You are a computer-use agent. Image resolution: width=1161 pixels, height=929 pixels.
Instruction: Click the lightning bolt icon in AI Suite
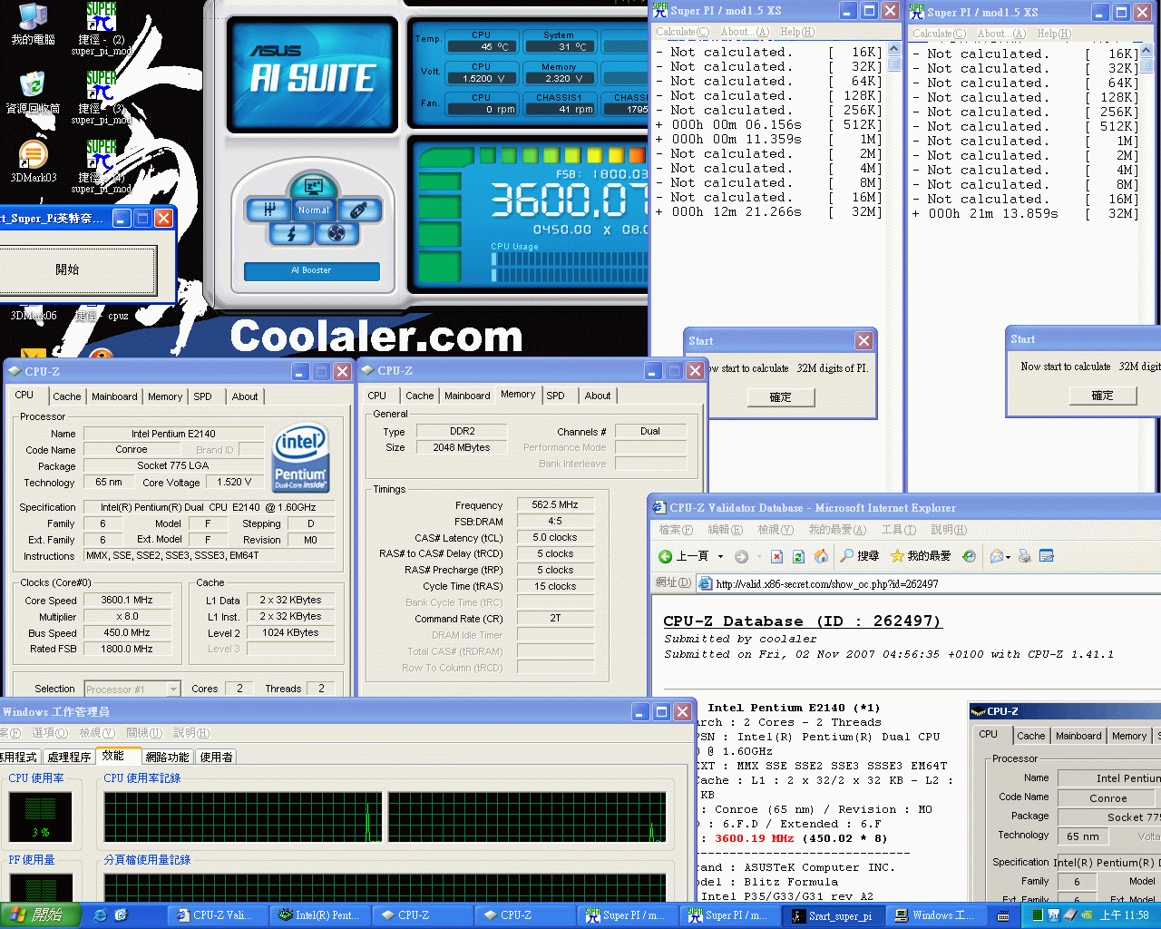coord(291,234)
